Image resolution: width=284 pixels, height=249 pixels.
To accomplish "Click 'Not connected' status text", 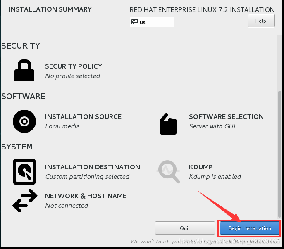I will [67, 206].
